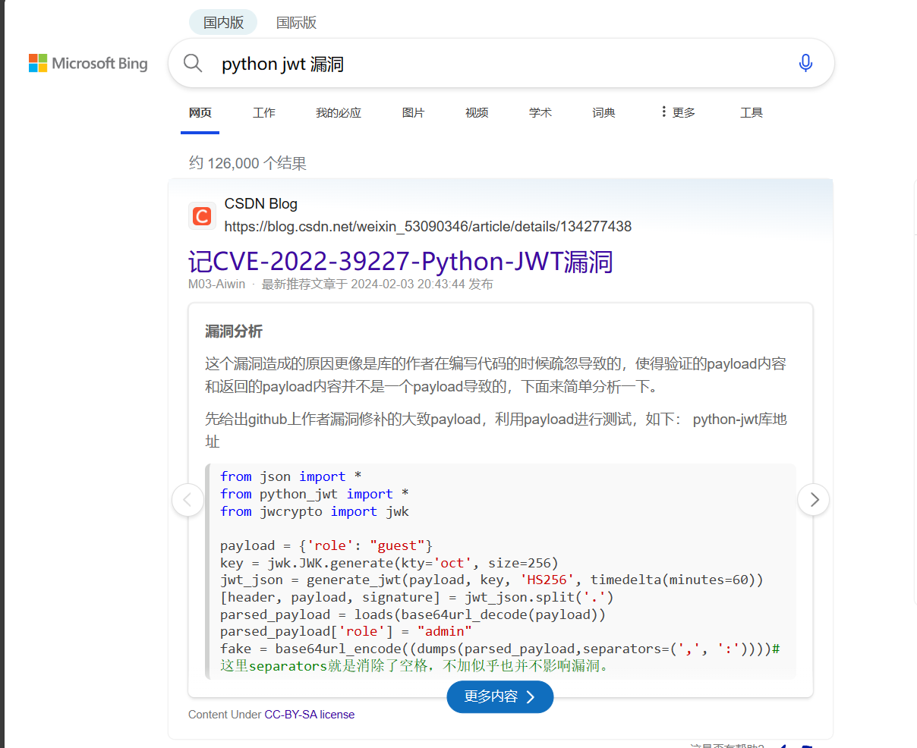
Task: Switch to 国内版 search mode
Action: click(223, 23)
